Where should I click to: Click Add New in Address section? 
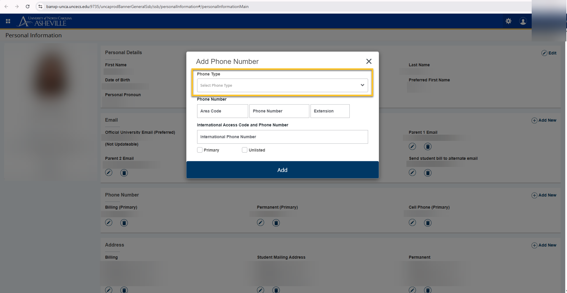pos(544,245)
